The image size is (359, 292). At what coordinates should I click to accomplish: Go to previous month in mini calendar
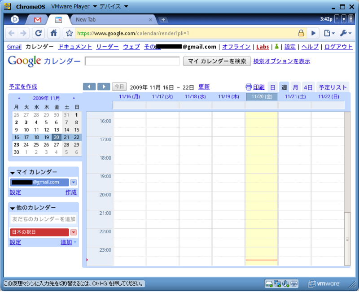[x=19, y=98]
